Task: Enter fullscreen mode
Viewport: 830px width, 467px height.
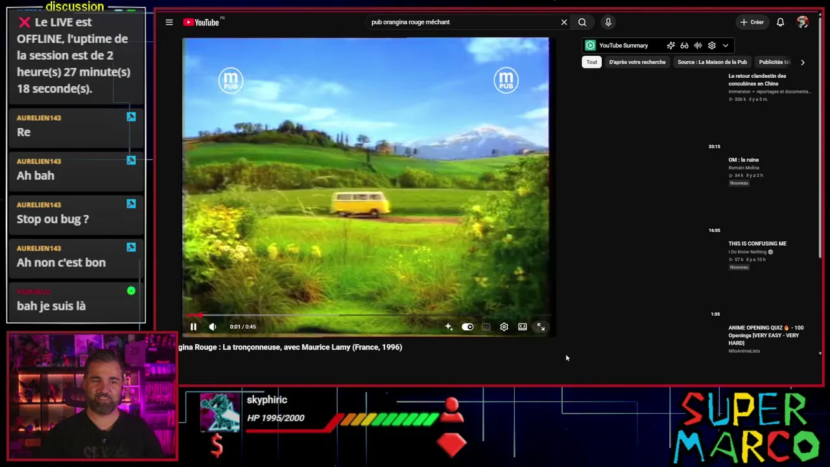Action: 541,327
